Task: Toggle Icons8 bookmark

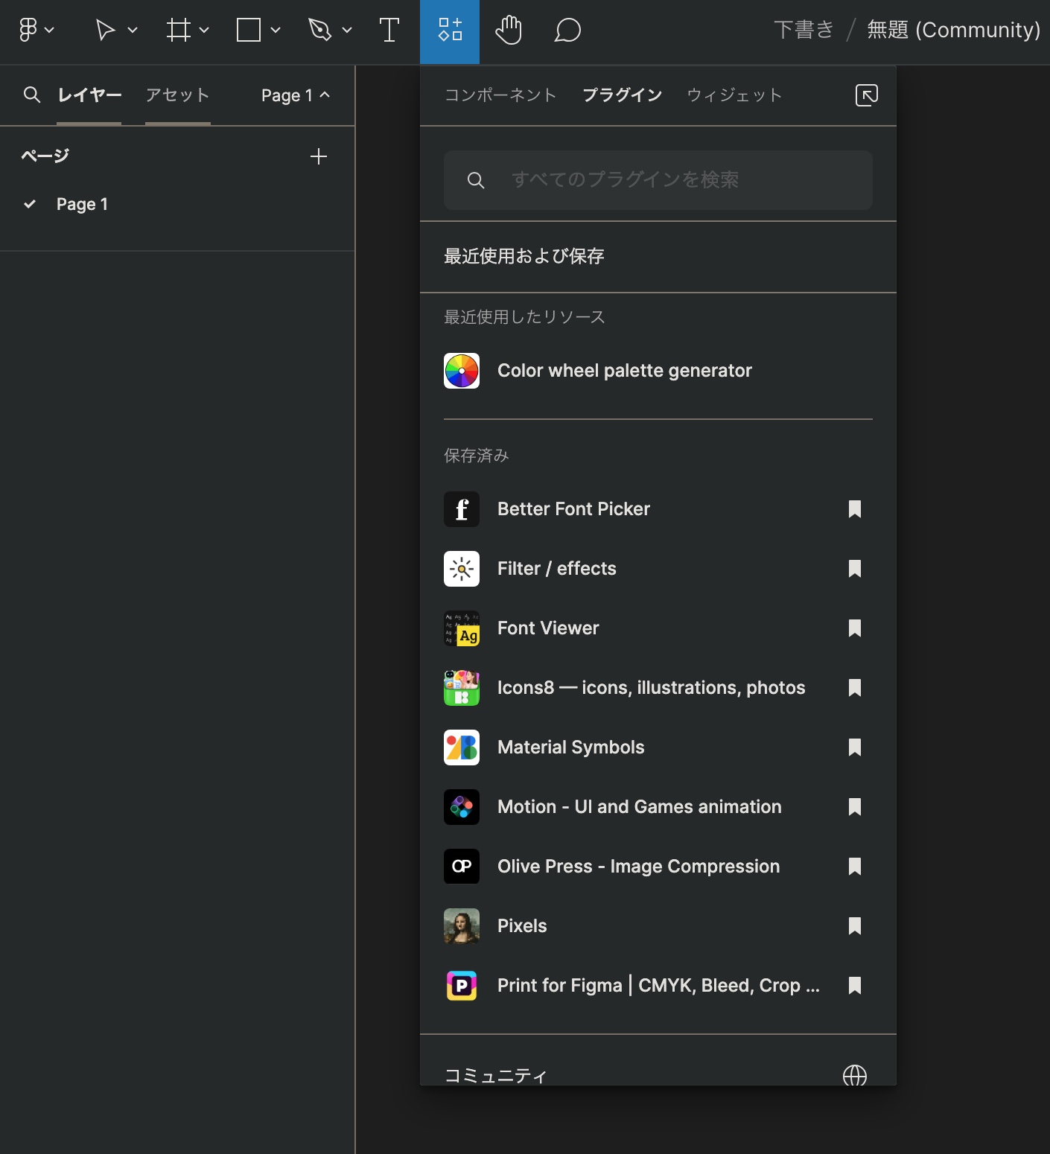Action: (855, 688)
